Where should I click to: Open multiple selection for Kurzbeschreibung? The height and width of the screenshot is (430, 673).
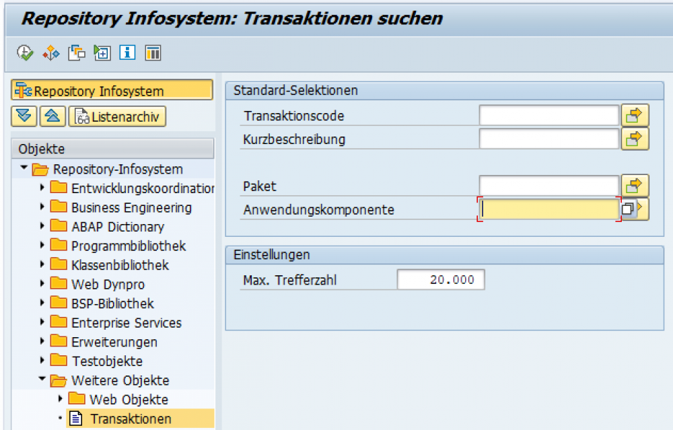point(633,139)
